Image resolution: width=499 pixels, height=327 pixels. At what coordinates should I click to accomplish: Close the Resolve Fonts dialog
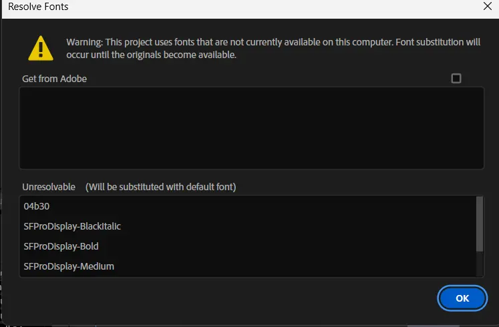coord(487,7)
